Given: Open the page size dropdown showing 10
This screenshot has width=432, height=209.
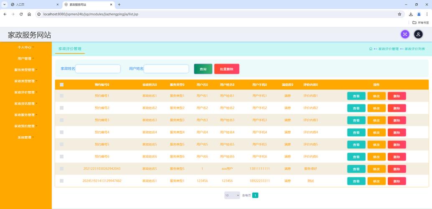Looking at the screenshot, I should click(x=232, y=195).
